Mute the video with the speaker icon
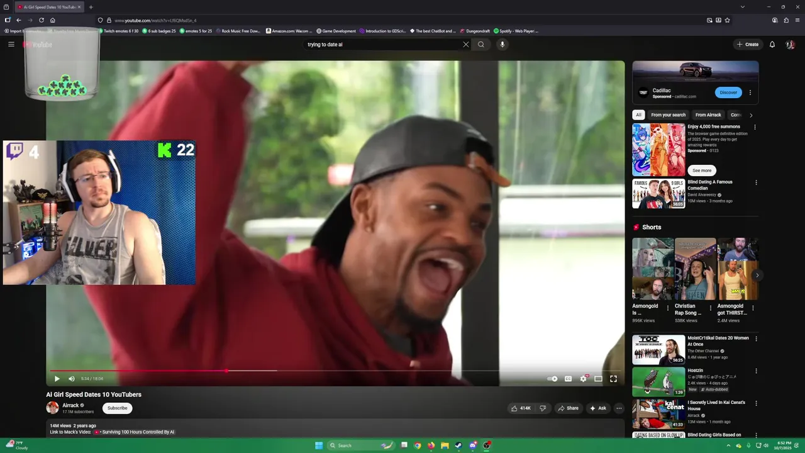The image size is (805, 453). (72, 379)
